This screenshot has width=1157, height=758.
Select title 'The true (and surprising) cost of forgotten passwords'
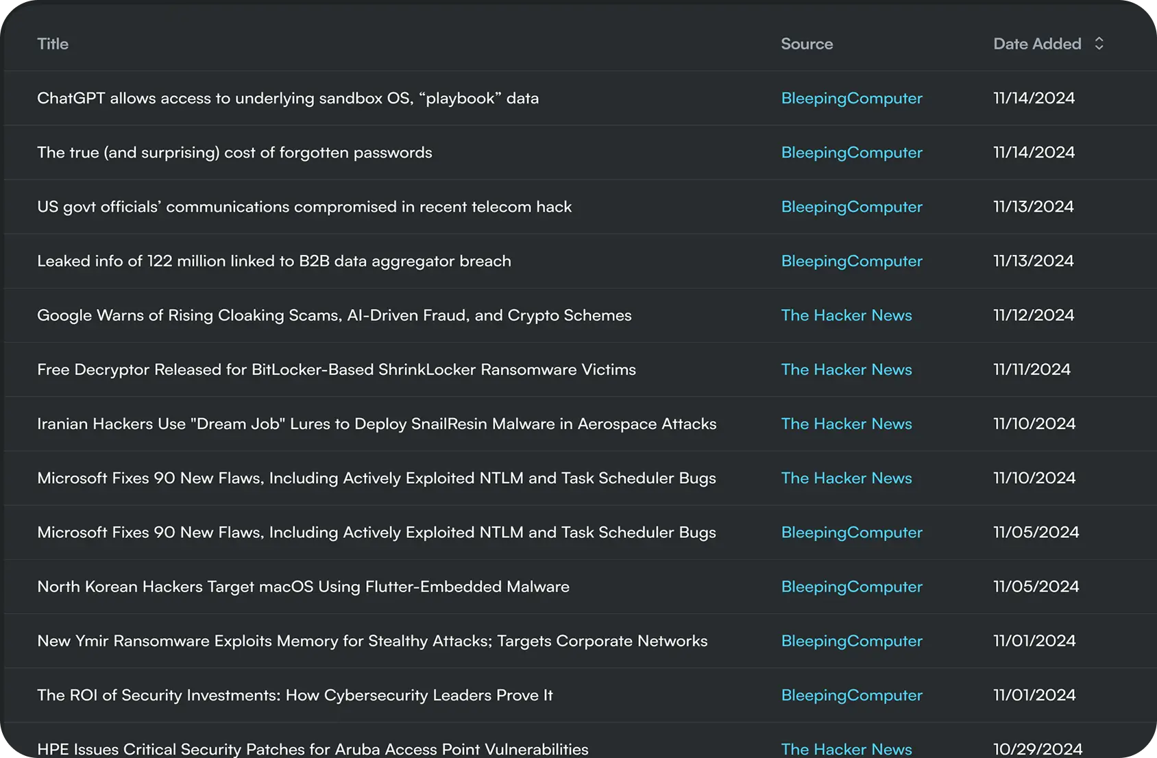(234, 152)
